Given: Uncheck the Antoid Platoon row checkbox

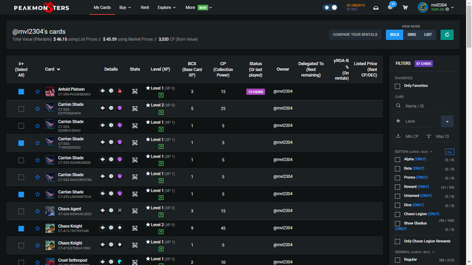Looking at the screenshot, I should point(21,91).
